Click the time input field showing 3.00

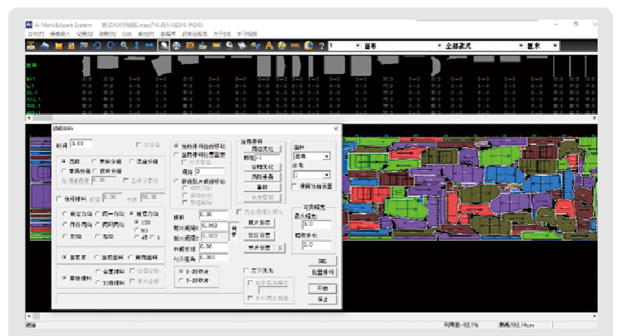[81, 143]
